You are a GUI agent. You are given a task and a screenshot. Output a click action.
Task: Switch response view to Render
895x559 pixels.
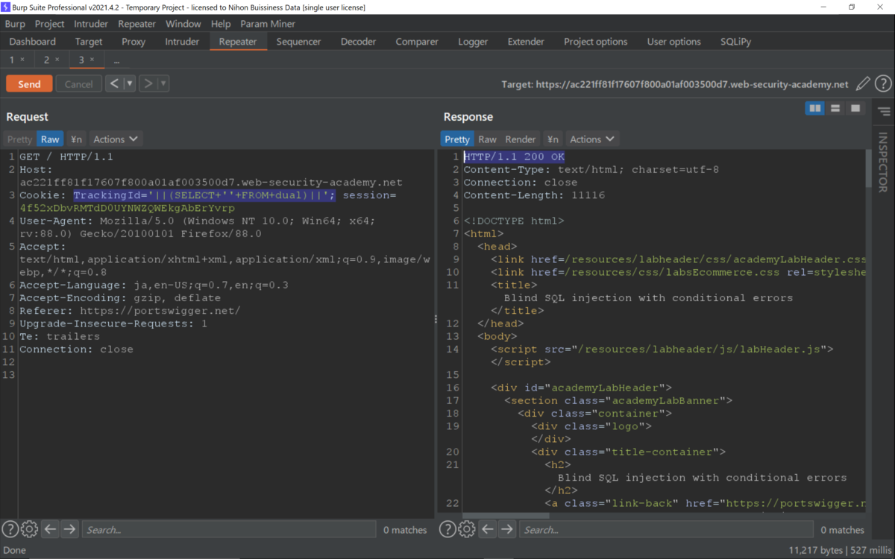(x=521, y=139)
